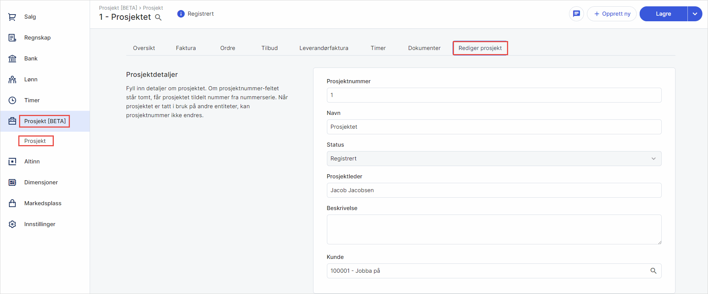Search customers in the Kunde field

click(x=653, y=271)
